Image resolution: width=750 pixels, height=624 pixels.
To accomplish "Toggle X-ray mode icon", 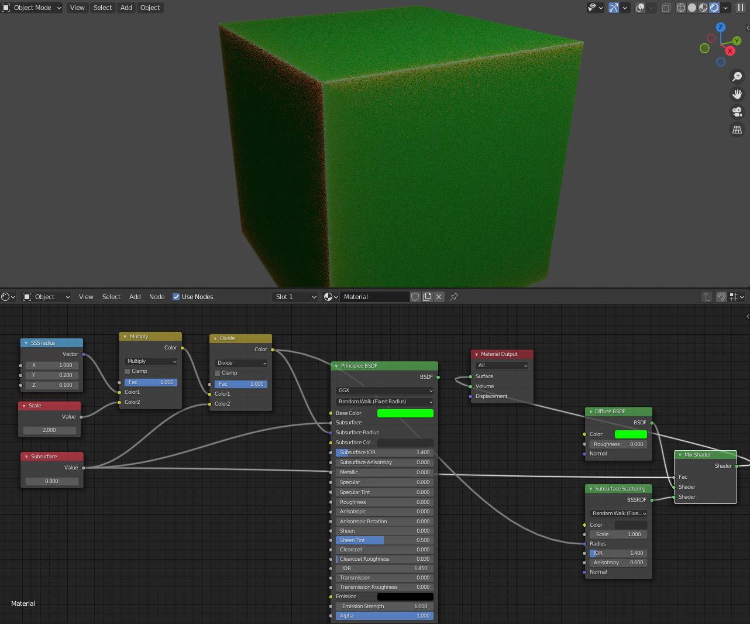I will click(x=666, y=8).
